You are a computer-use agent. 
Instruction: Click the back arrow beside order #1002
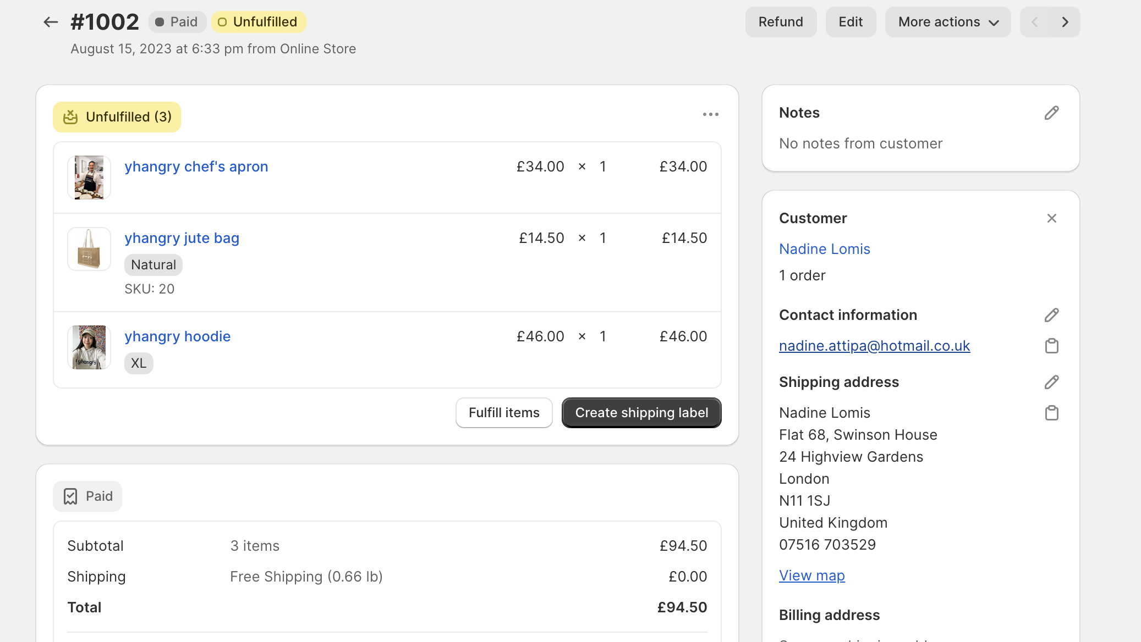pos(51,22)
